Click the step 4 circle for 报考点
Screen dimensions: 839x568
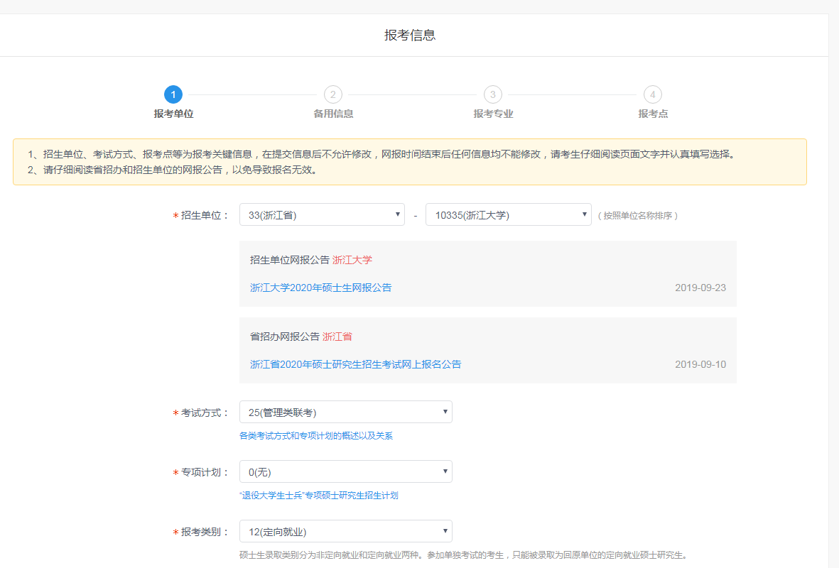(652, 94)
